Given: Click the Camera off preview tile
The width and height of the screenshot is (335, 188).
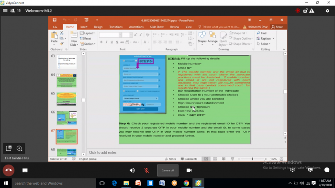Looking at the screenshot, I should pos(168,170).
